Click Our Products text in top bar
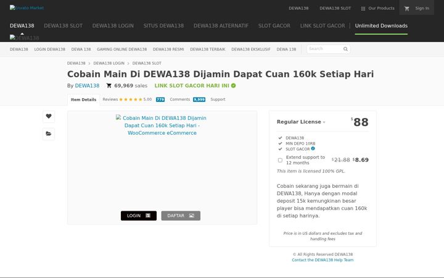This screenshot has width=444, height=278. pos(381,8)
